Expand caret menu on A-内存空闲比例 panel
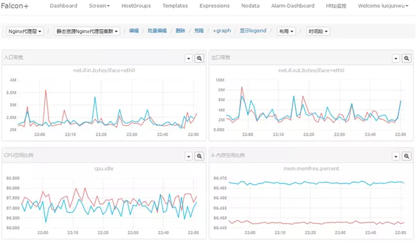416x244 pixels. [396, 156]
